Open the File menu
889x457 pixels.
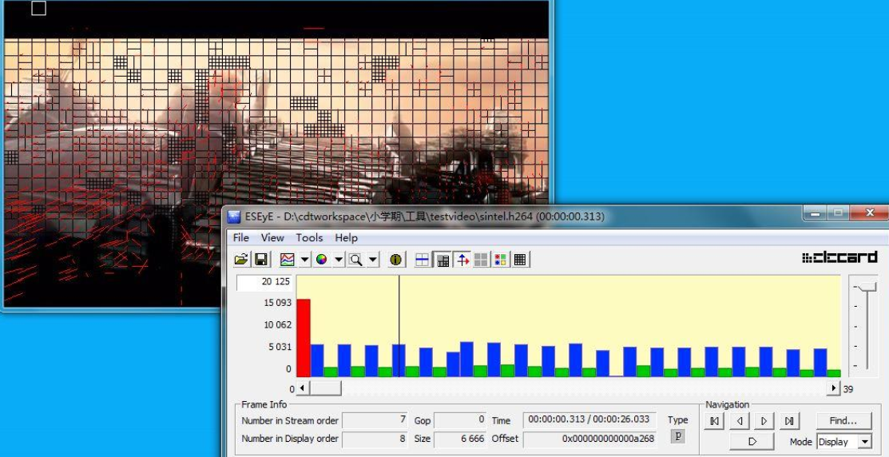(241, 237)
